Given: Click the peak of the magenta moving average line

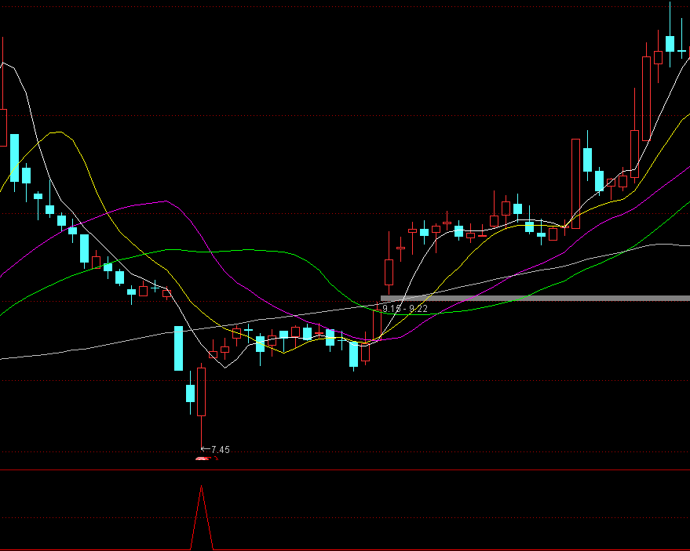Looking at the screenshot, I should coord(165,201).
